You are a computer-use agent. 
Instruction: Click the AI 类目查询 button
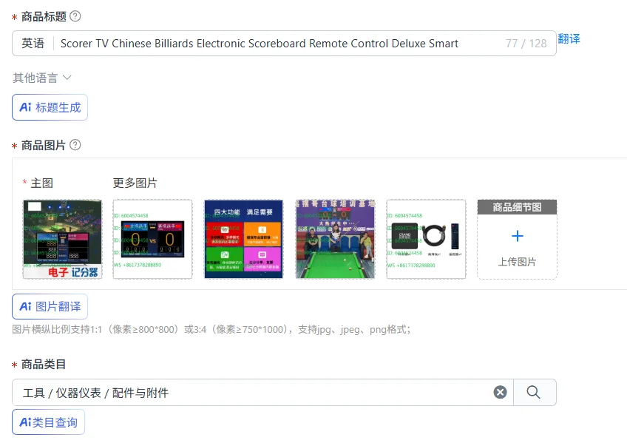click(48, 422)
